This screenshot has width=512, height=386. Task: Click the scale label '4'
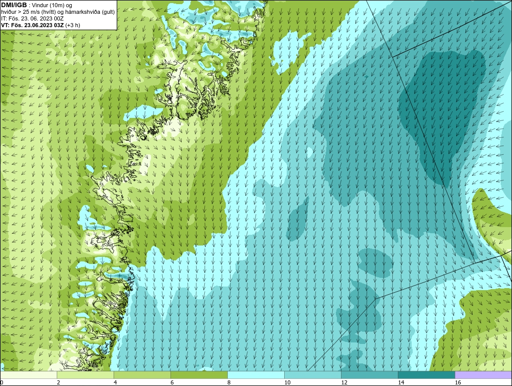pyautogui.click(x=115, y=382)
